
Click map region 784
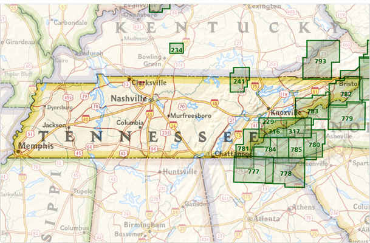(270, 149)
